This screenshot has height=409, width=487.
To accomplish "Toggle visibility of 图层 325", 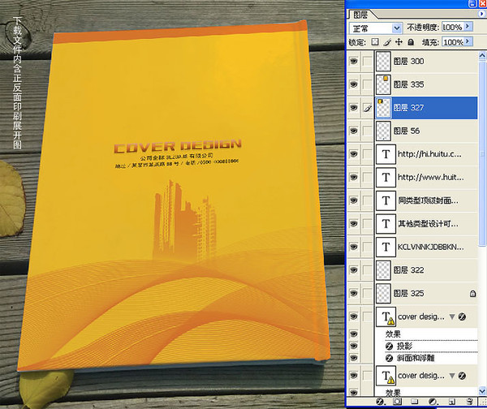I will tap(353, 293).
